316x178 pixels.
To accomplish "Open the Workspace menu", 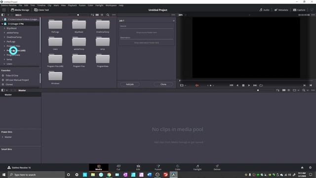I will click(x=111, y=5).
